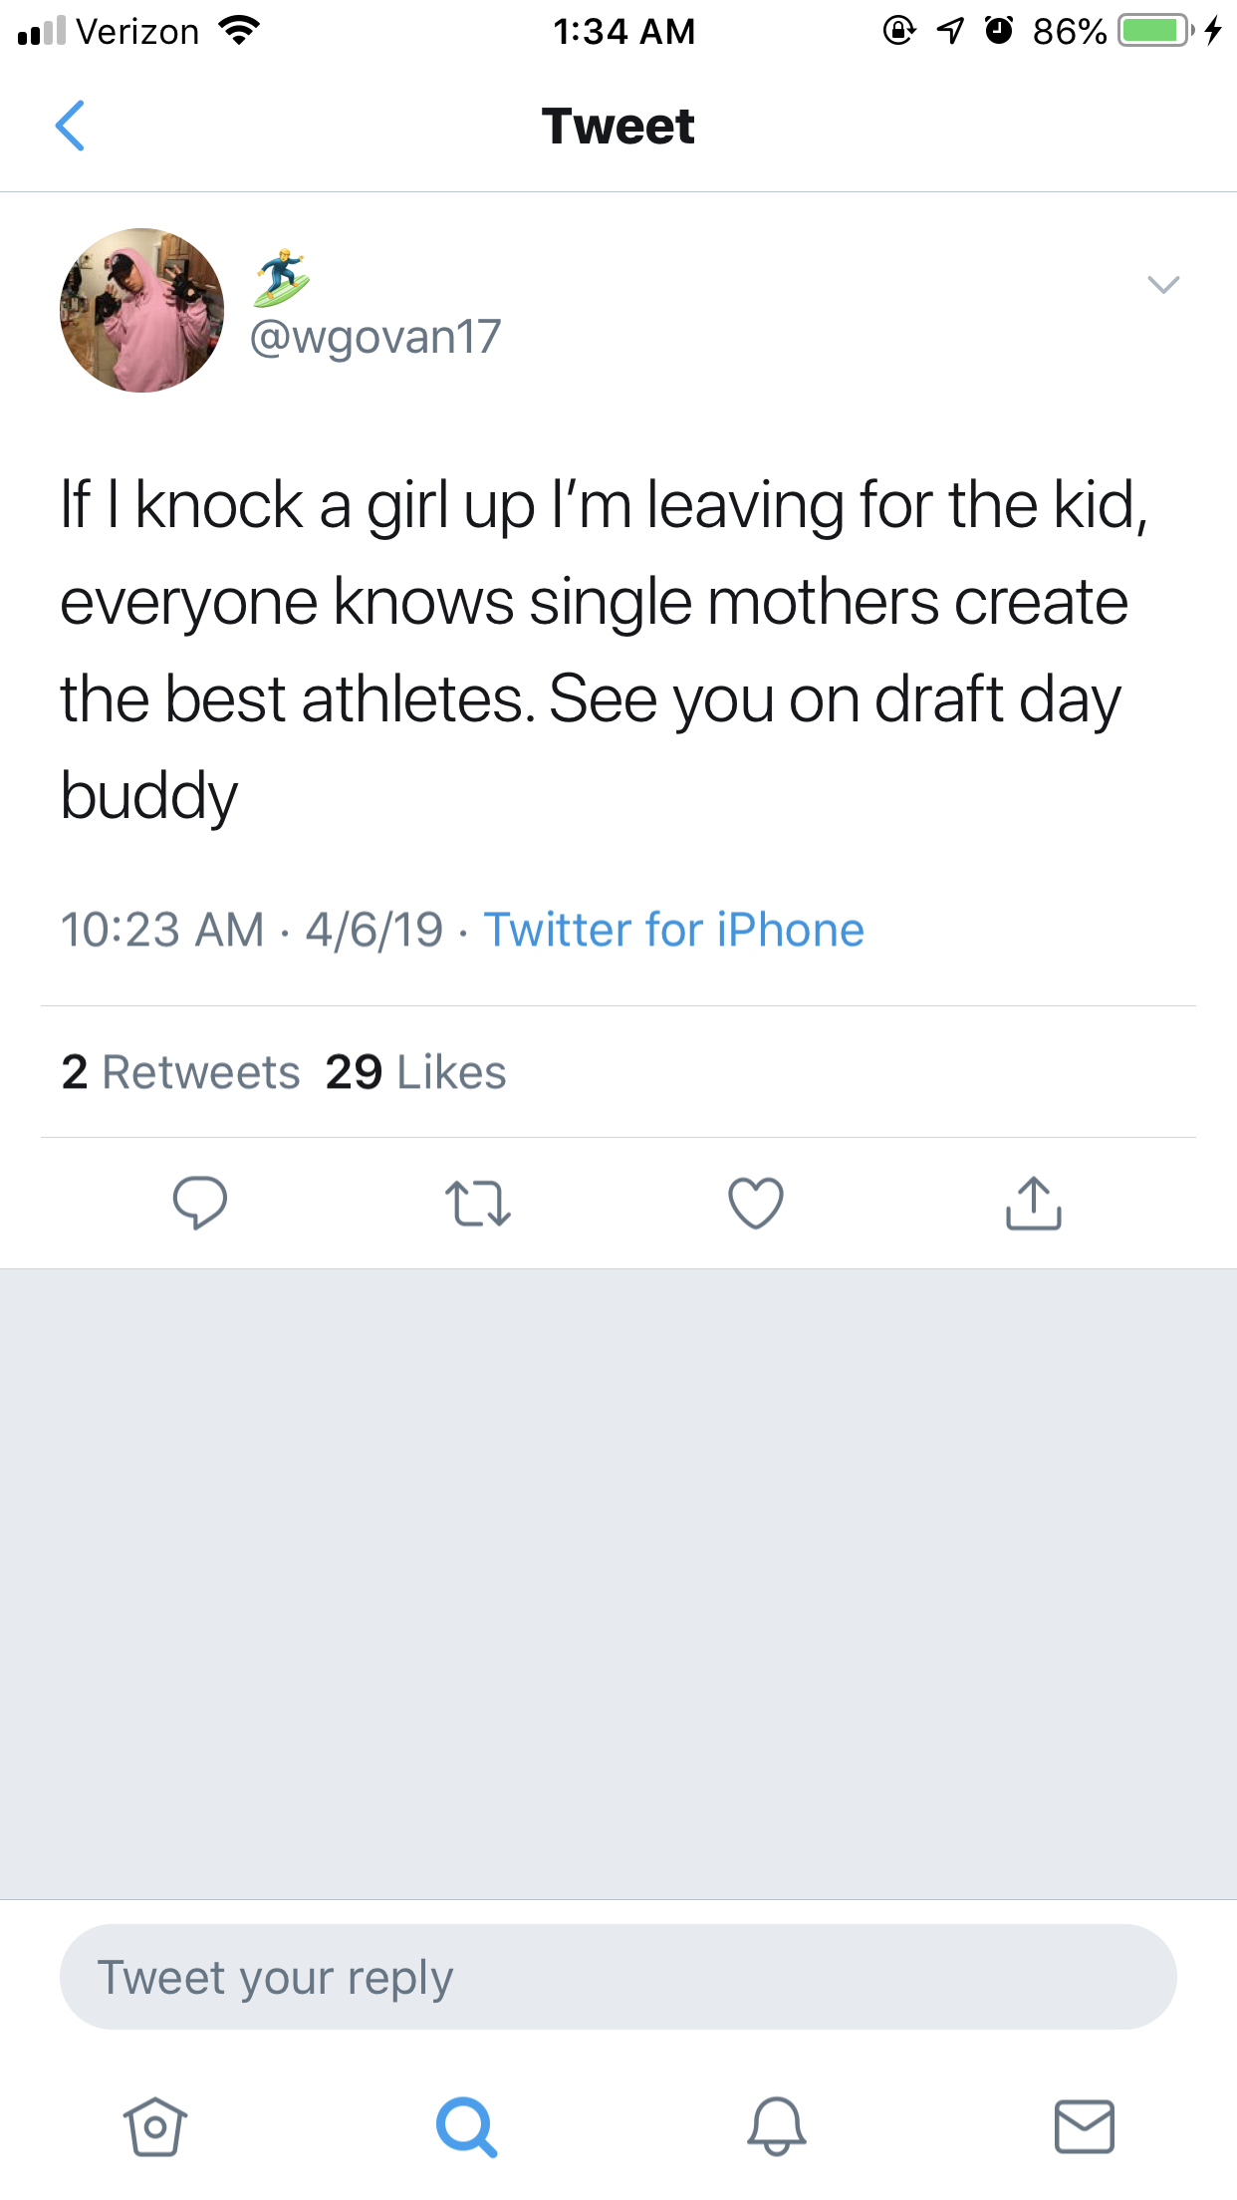Open Direct Messages envelope tab
The image size is (1237, 2200).
click(x=1084, y=2126)
